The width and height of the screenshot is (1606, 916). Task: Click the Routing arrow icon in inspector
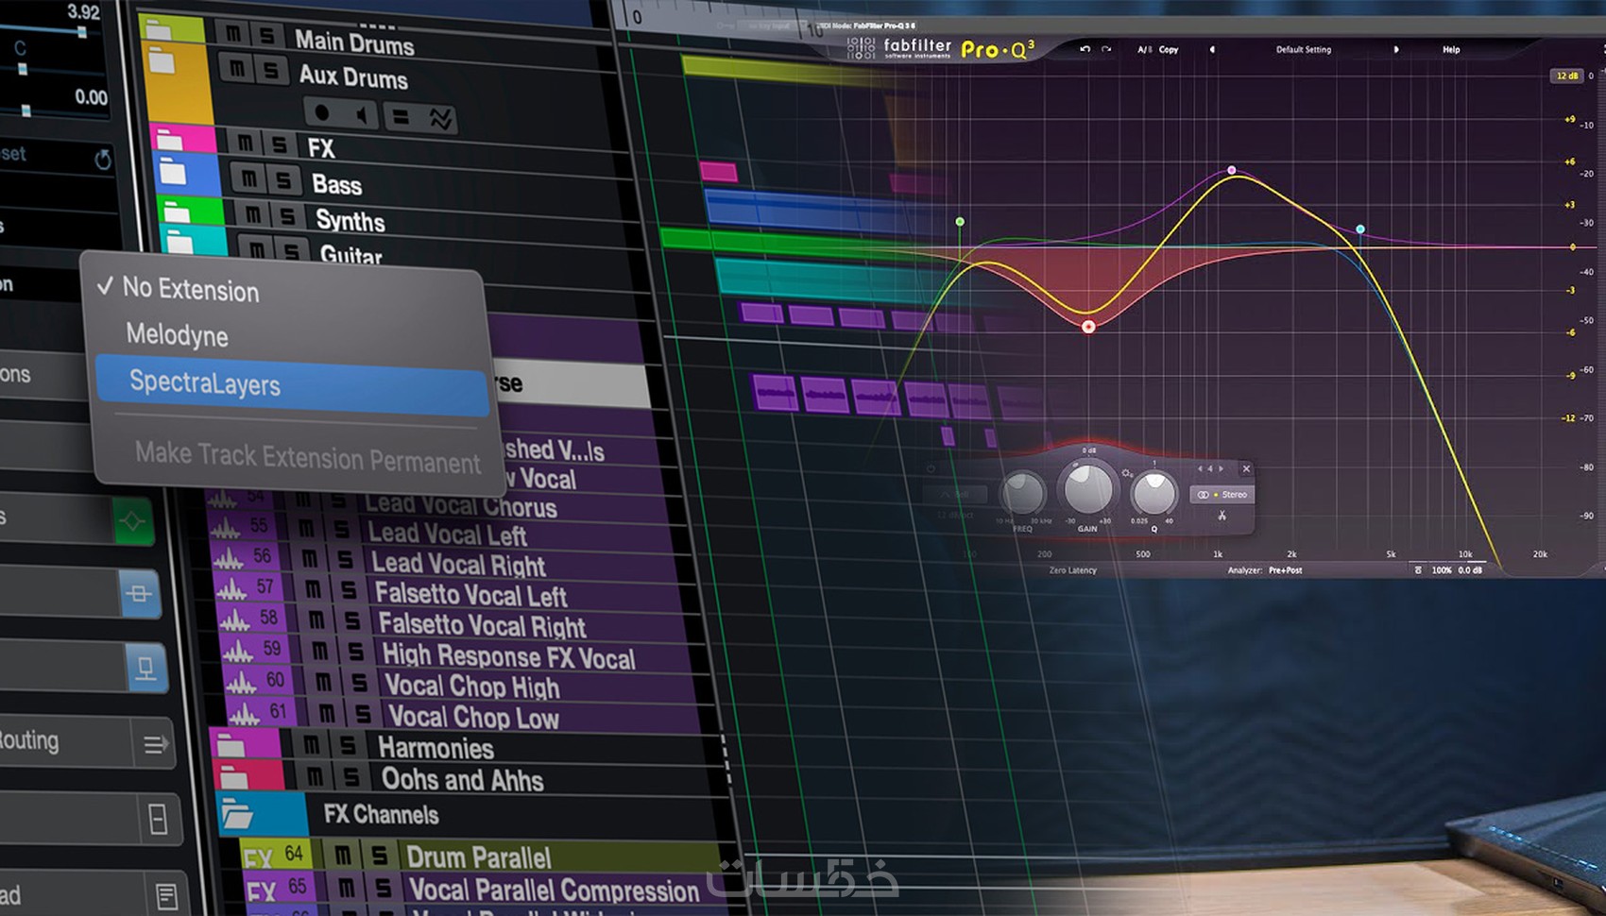click(x=156, y=744)
